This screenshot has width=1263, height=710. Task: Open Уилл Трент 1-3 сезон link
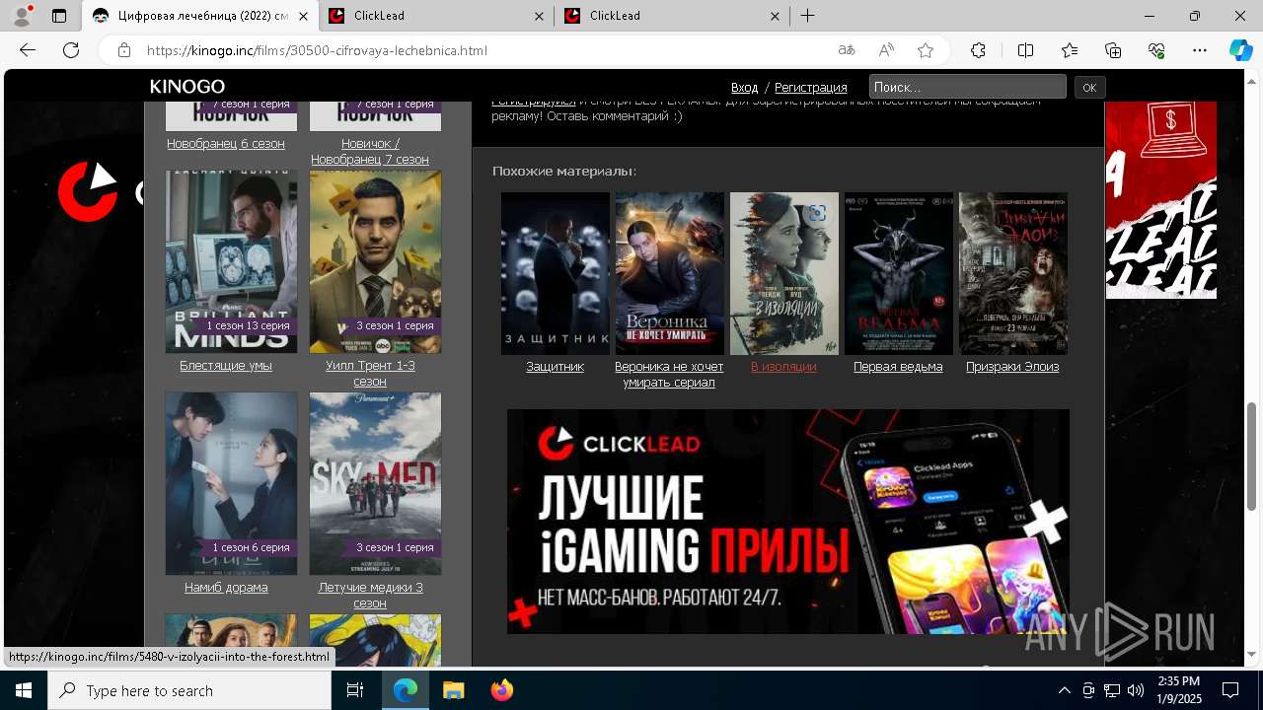click(370, 373)
